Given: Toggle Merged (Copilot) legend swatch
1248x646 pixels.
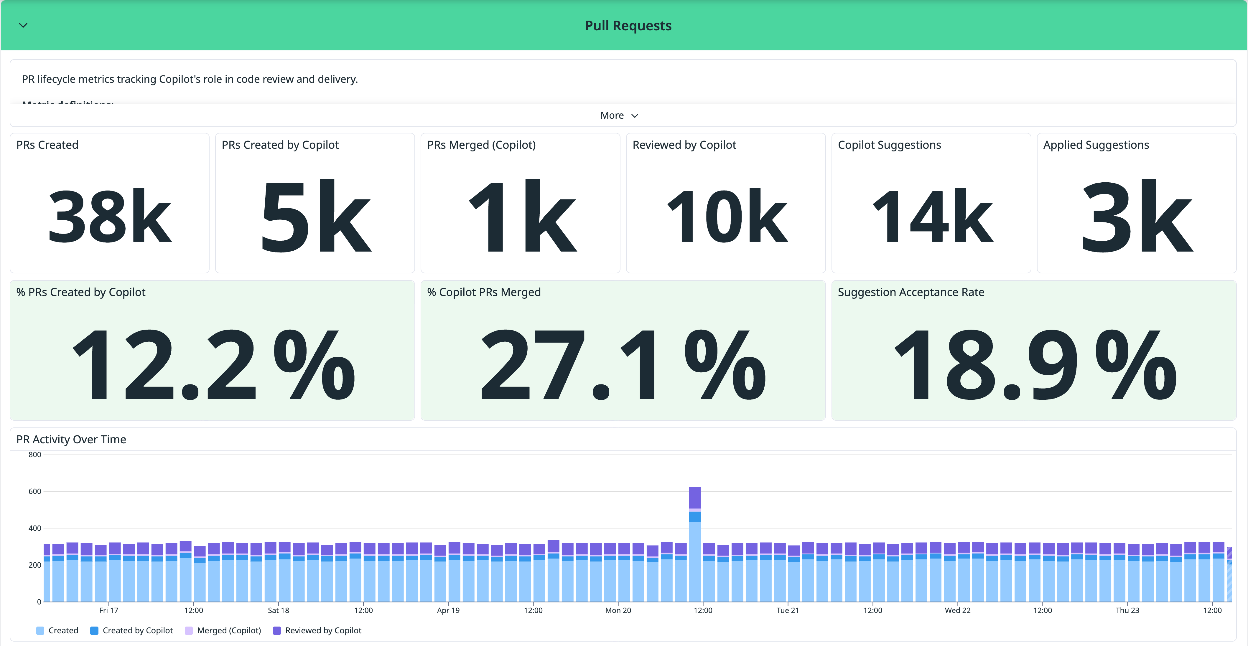Looking at the screenshot, I should 189,630.
